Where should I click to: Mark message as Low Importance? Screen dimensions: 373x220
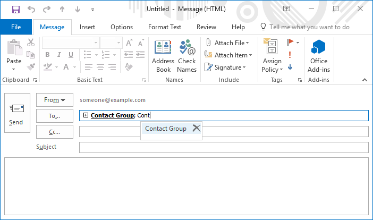tap(290, 67)
